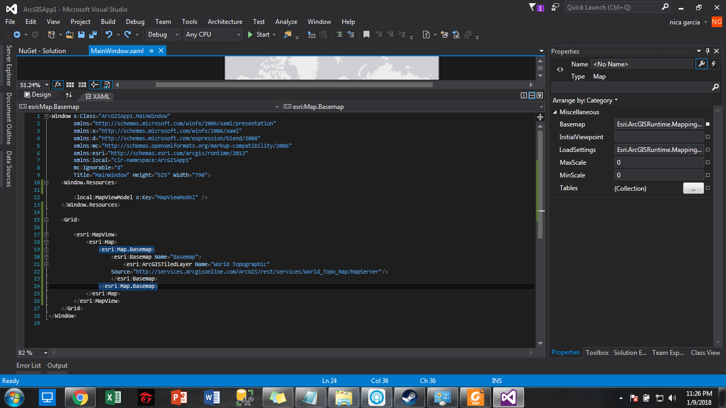726x408 pixels.
Task: Click the MaxScale value field
Action: [659, 163]
